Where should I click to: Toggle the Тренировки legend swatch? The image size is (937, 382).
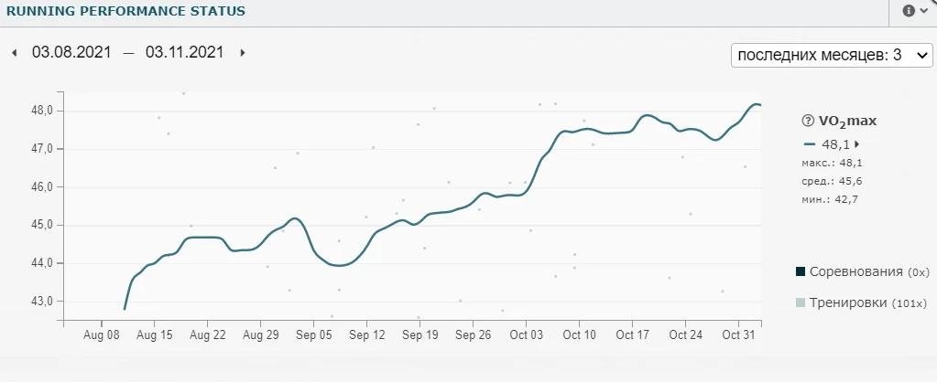click(801, 302)
